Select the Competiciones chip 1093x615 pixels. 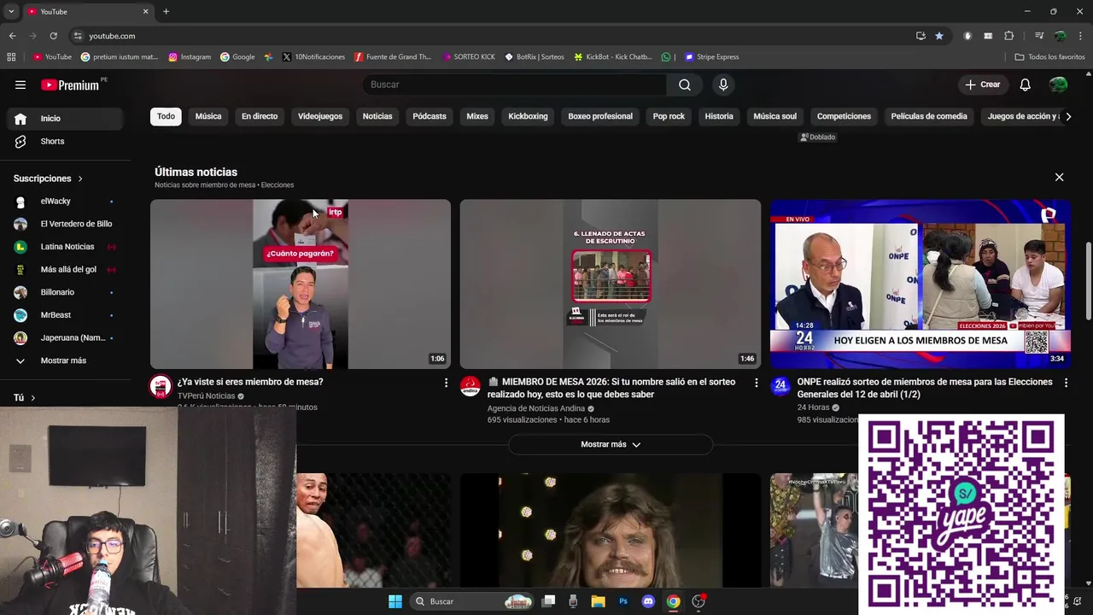click(844, 116)
